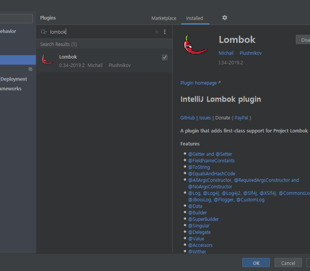Open the @FieldNameConstants link
The height and width of the screenshot is (271, 310).
tap(211, 161)
